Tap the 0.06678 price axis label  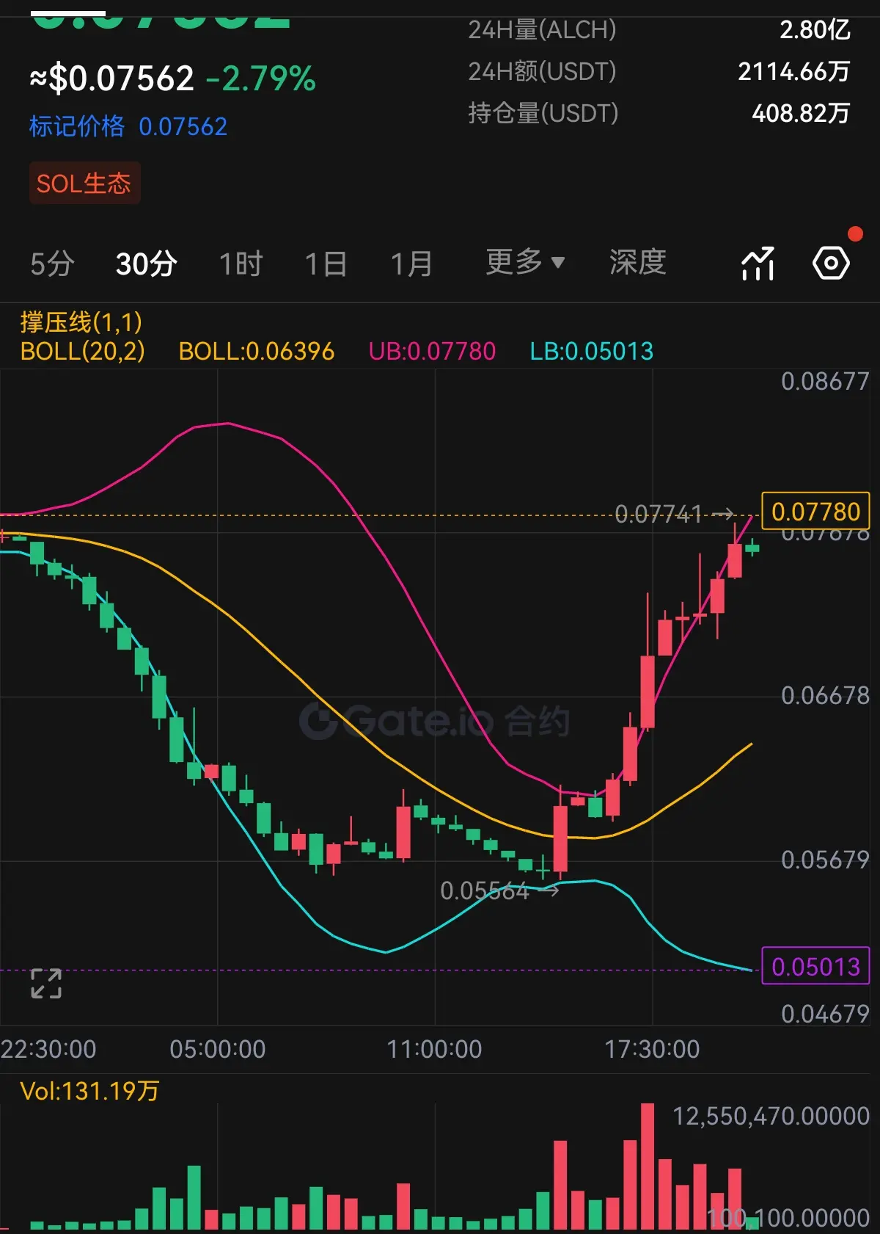[x=825, y=695]
